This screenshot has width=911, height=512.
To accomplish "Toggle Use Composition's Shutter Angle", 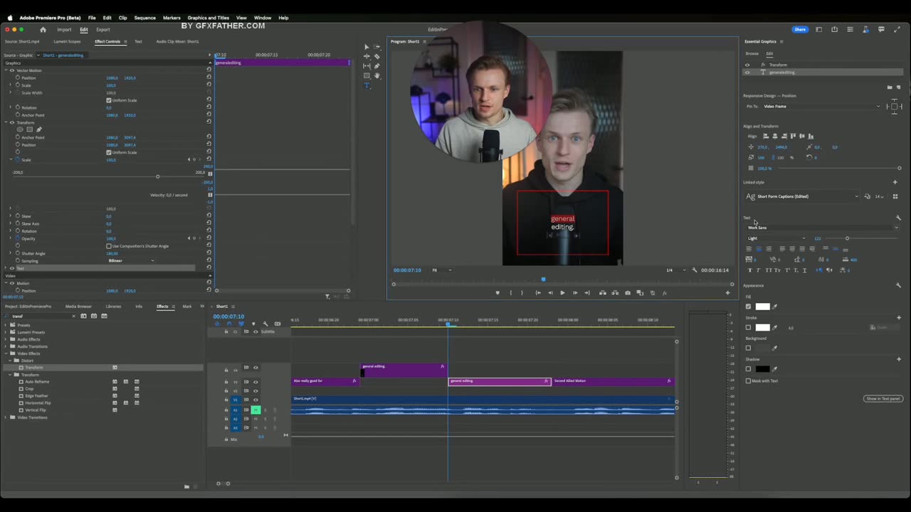I will (108, 246).
